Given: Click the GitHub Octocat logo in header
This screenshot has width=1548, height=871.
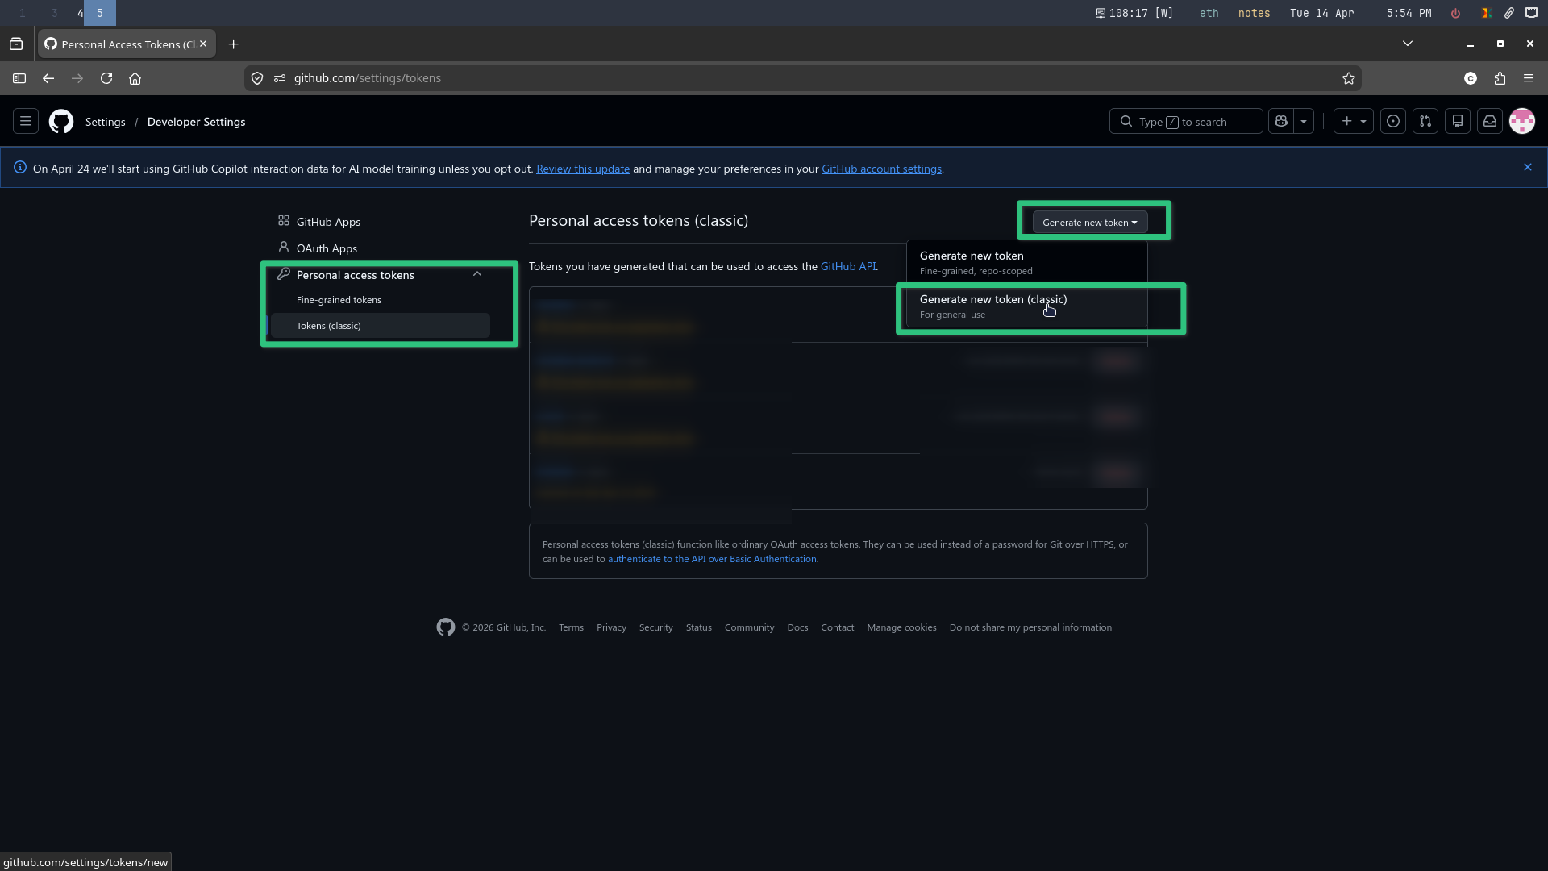Looking at the screenshot, I should [61, 122].
